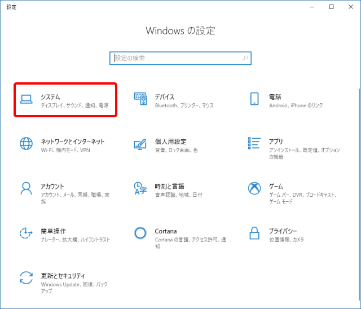Select the 時刻と言語 clock icon

click(x=140, y=188)
